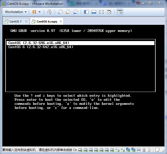Click the second CD/DVD drive status icon
The image size is (167, 154).
pos(123,150)
